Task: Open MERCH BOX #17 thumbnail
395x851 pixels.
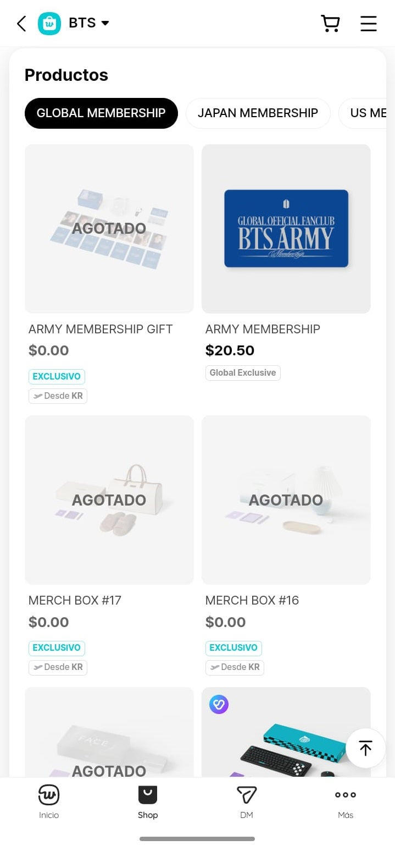Action: [109, 499]
